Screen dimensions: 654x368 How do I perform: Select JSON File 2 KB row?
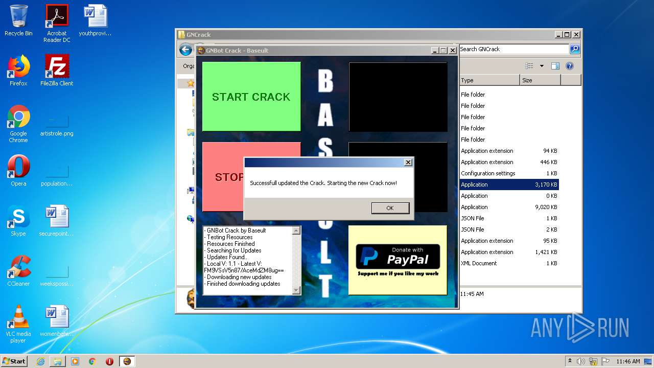[509, 229]
